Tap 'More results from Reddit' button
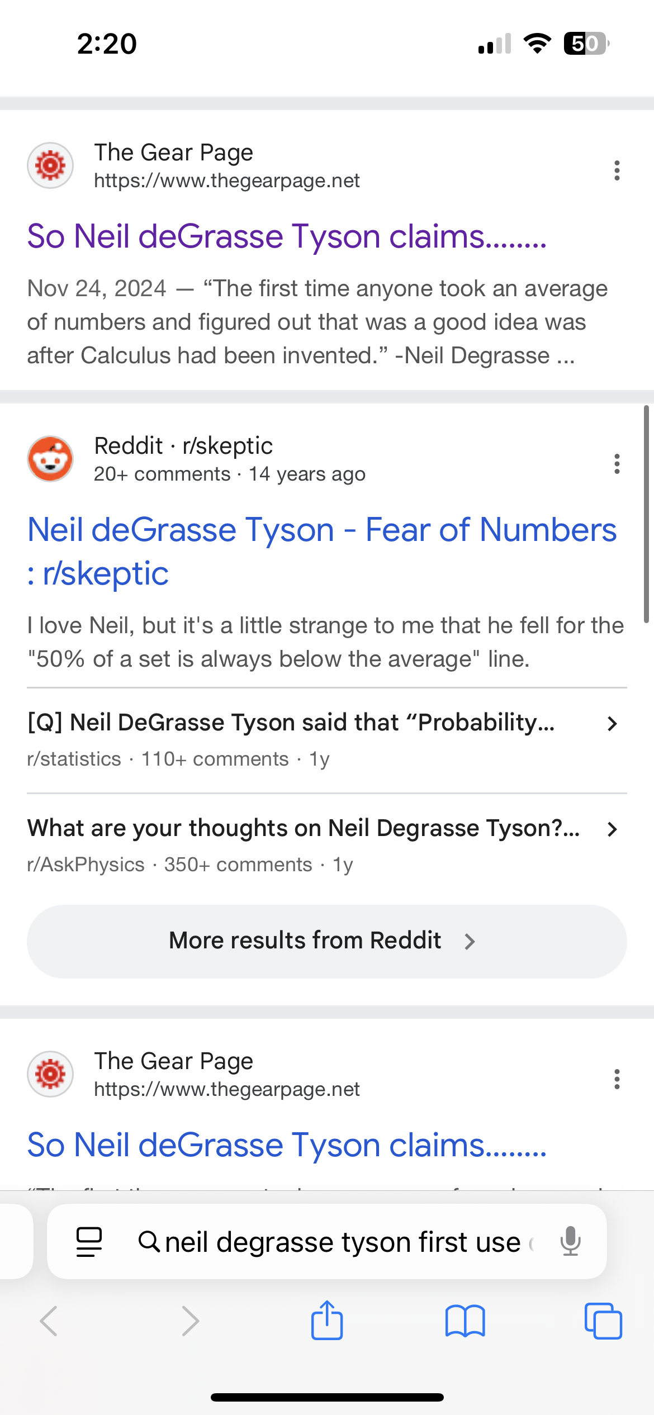The image size is (654, 1415). pos(326,941)
